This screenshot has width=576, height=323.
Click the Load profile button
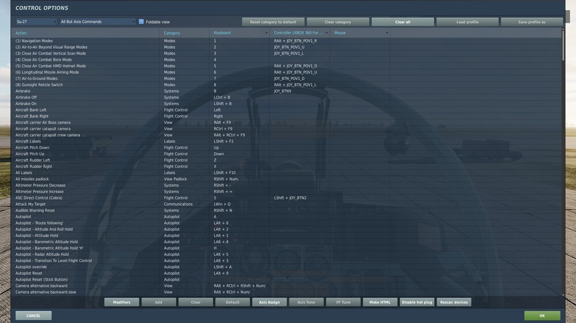(x=467, y=22)
